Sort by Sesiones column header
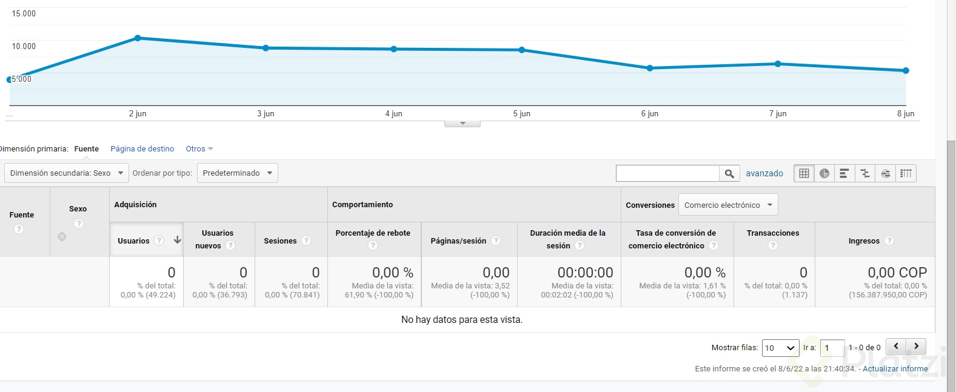956x392 pixels. tap(280, 241)
